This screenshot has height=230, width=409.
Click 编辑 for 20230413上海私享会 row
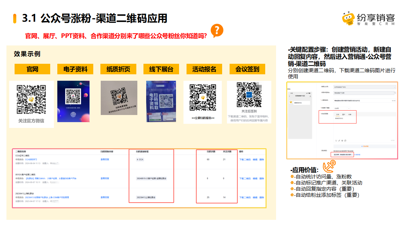point(255,197)
